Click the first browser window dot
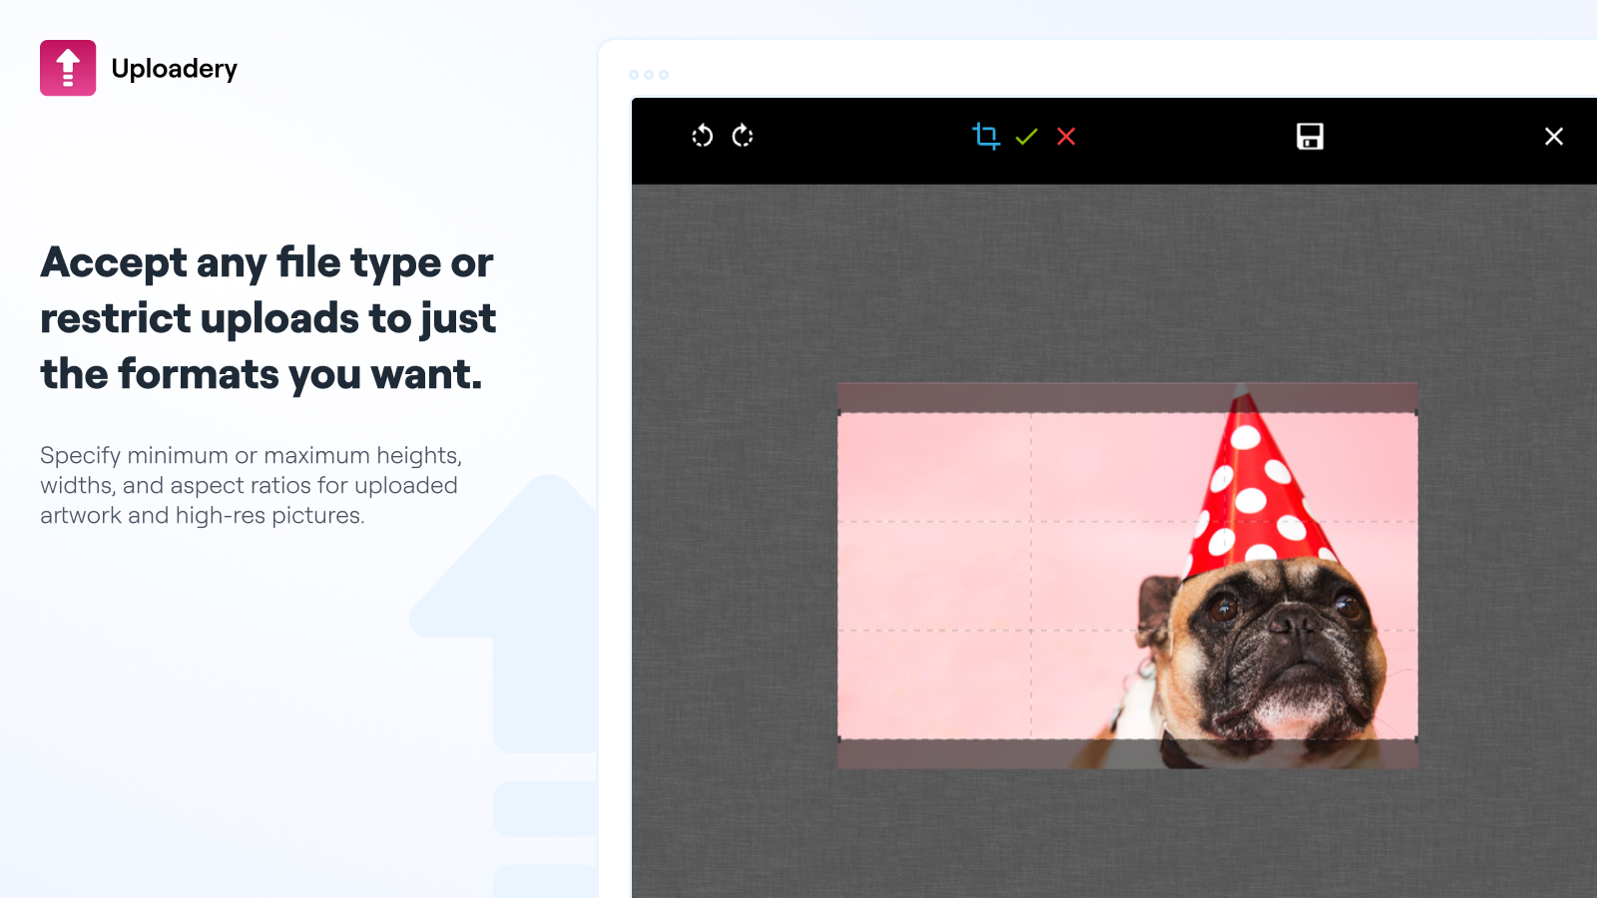Viewport: 1597px width, 898px height. point(636,74)
